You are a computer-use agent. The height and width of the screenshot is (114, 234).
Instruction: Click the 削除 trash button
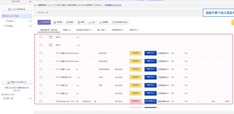coord(81,22)
